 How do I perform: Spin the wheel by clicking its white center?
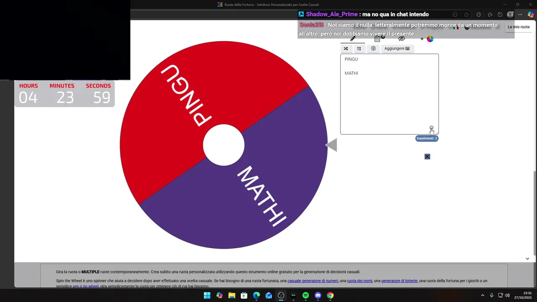tap(224, 145)
